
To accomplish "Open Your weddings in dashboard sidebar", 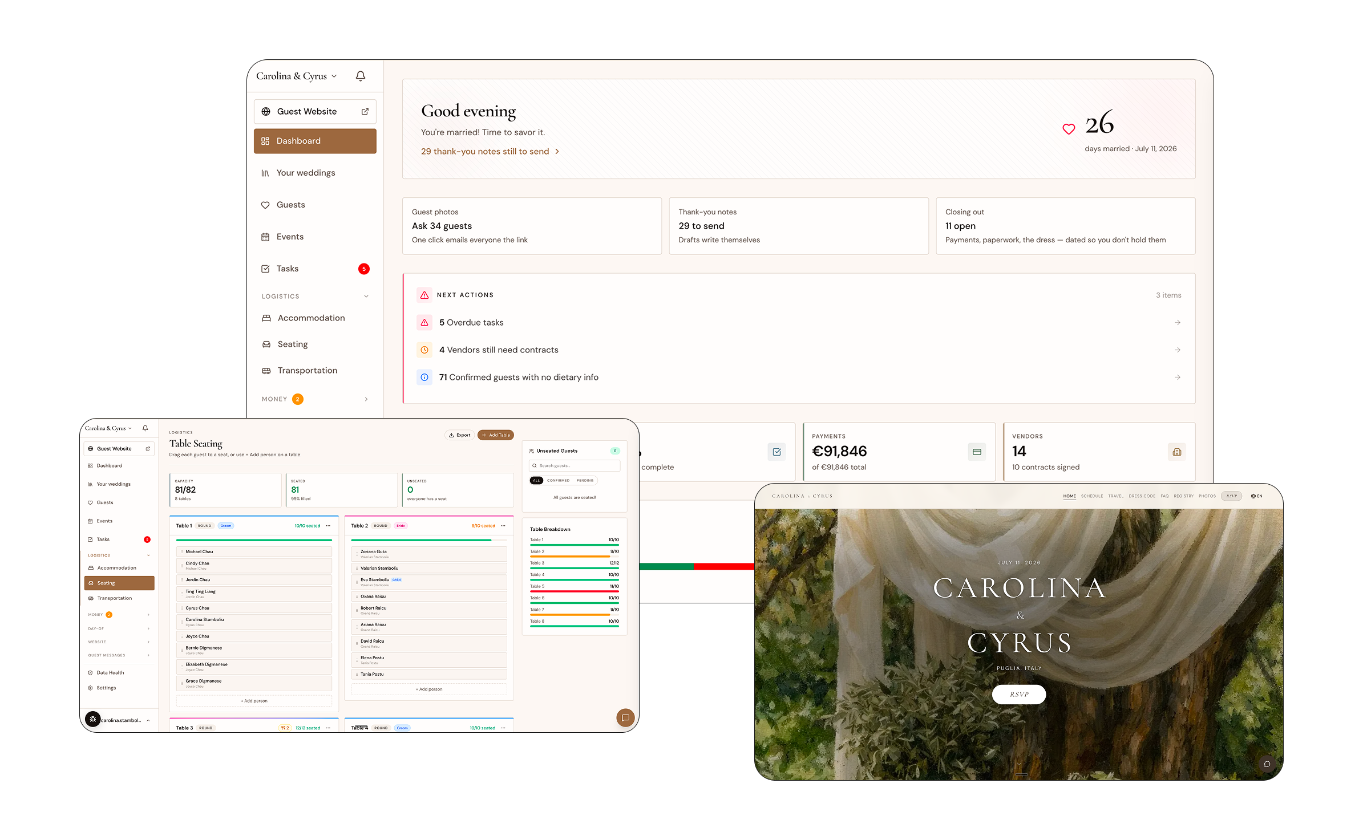I will point(315,173).
